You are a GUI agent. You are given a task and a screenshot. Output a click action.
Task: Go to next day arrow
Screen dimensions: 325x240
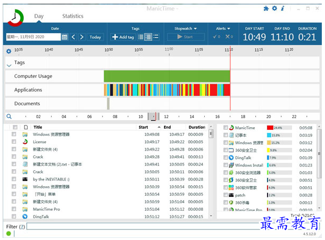tap(81, 37)
